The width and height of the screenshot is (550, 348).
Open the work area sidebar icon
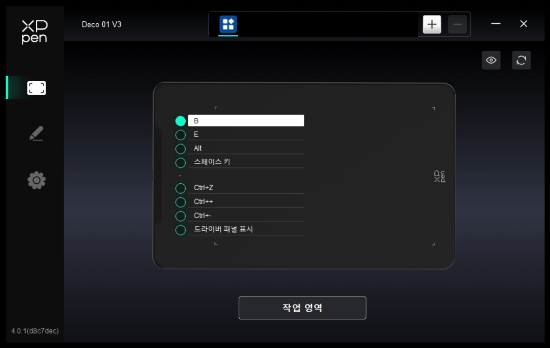point(37,88)
